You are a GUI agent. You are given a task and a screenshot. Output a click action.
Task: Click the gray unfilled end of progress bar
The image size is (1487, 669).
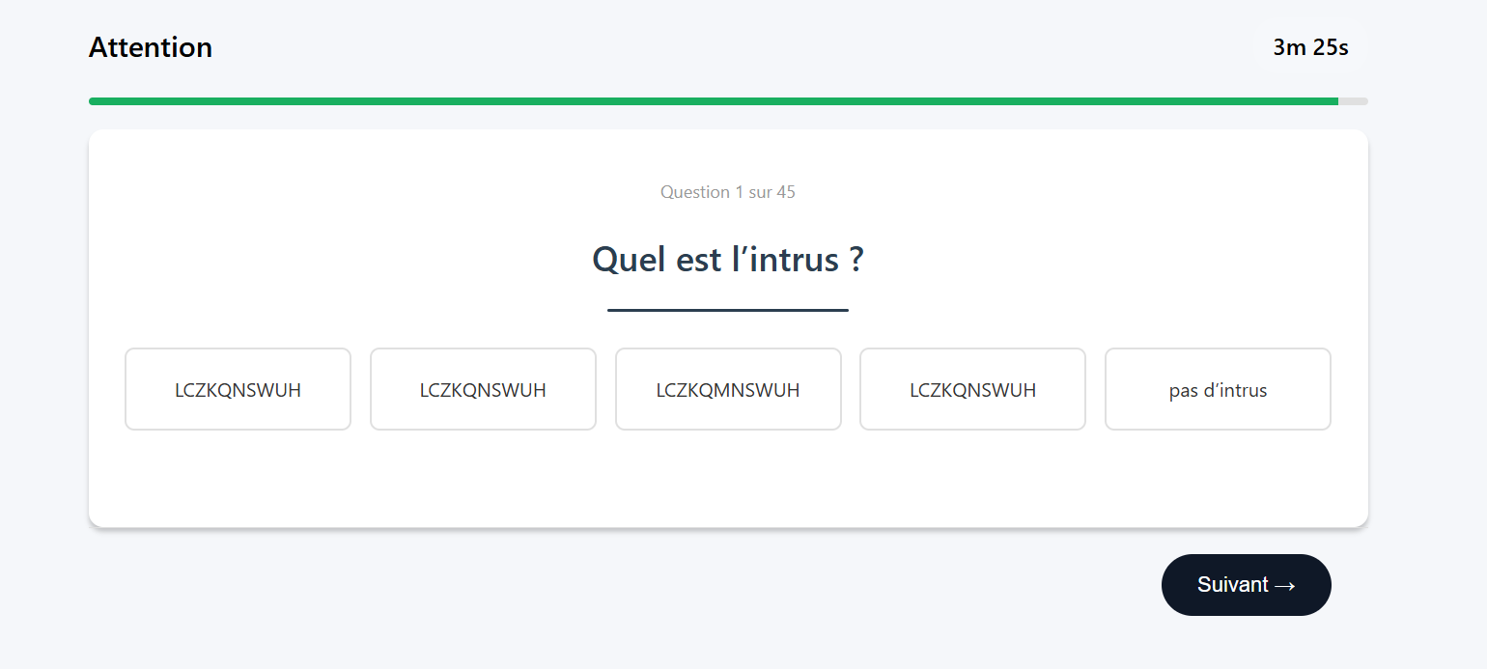click(x=1354, y=101)
